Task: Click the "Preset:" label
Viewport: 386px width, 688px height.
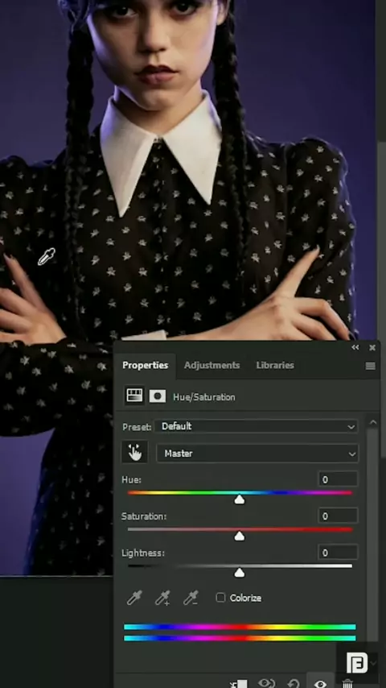Action: [136, 427]
